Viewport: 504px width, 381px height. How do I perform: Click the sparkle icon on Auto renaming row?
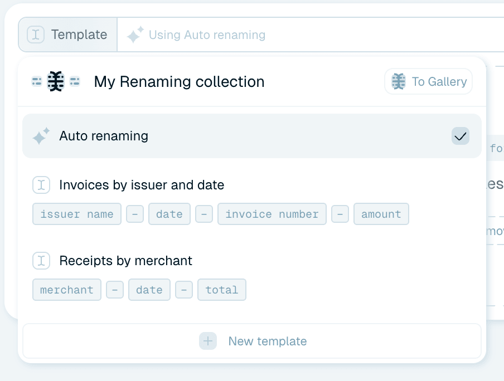click(41, 136)
